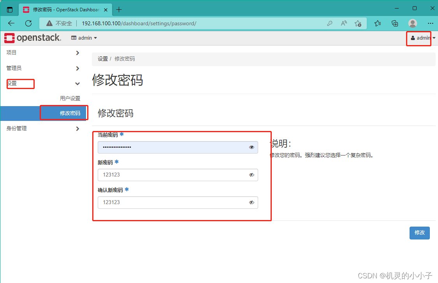Expand the 身份管理 sidebar section
This screenshot has width=438, height=283.
point(18,128)
